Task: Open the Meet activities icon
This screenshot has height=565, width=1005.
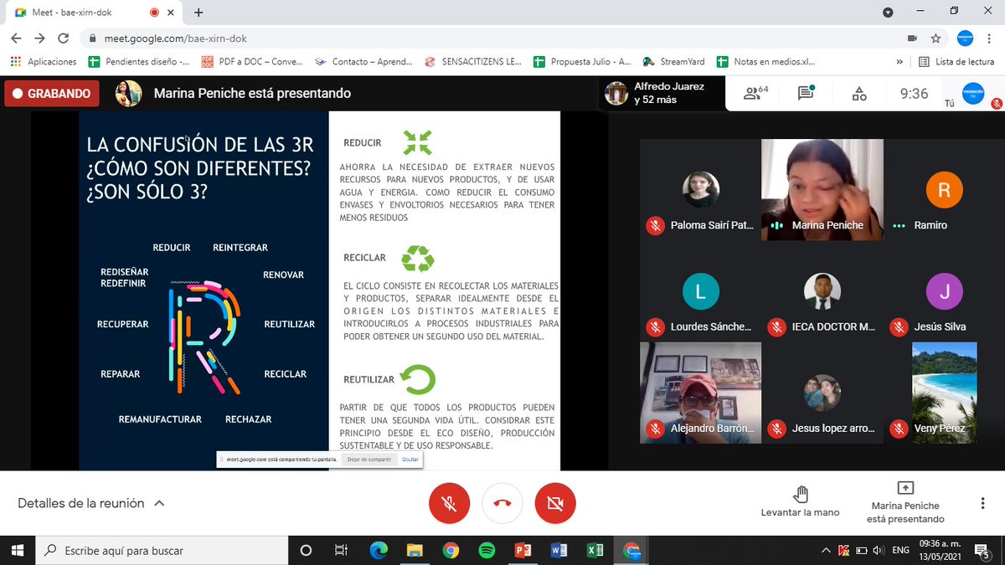Action: tap(859, 93)
